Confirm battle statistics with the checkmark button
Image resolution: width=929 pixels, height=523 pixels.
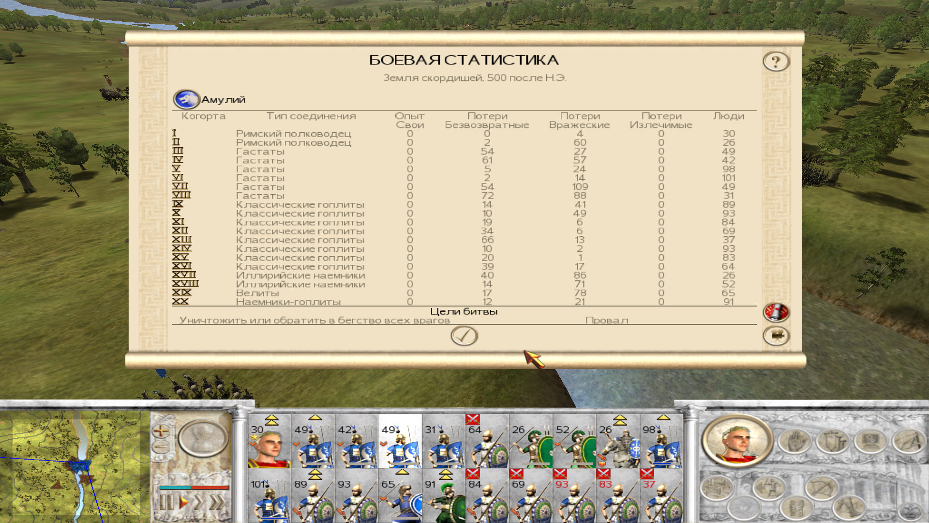click(x=464, y=335)
